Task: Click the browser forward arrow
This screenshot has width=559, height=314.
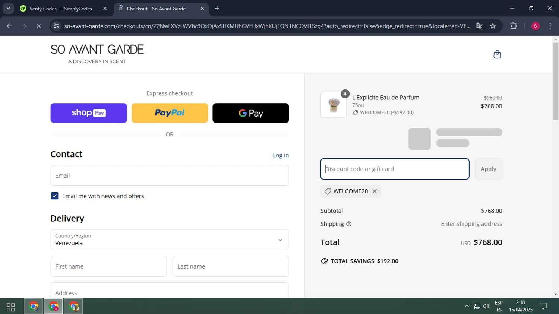Action: 24,26
